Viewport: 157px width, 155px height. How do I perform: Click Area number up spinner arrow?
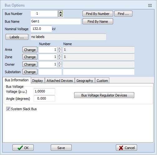[x=59, y=48]
